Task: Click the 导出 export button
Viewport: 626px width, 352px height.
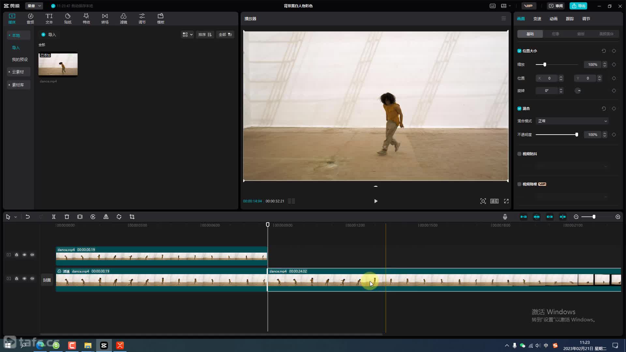Action: tap(578, 6)
